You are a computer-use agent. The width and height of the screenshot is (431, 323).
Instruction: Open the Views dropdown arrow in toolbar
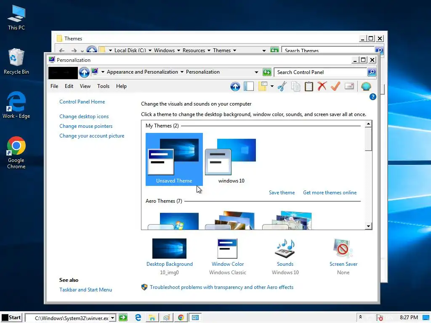click(x=272, y=87)
